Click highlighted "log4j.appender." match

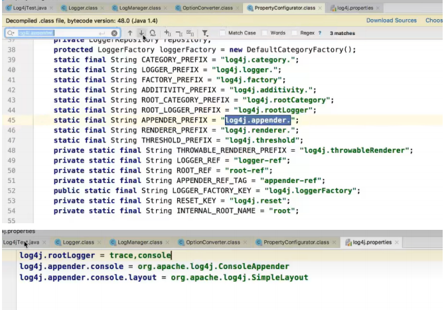[258, 121]
